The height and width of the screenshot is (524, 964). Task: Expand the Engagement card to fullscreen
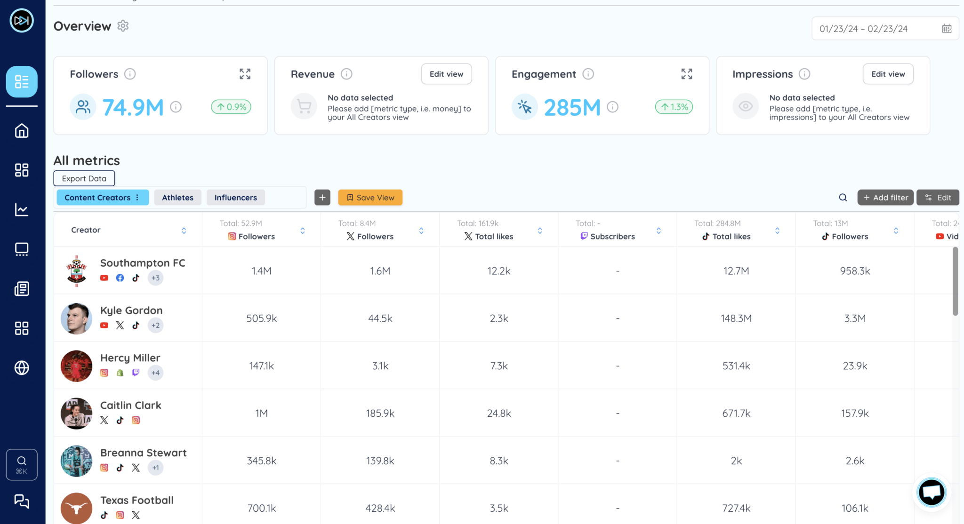tap(686, 74)
